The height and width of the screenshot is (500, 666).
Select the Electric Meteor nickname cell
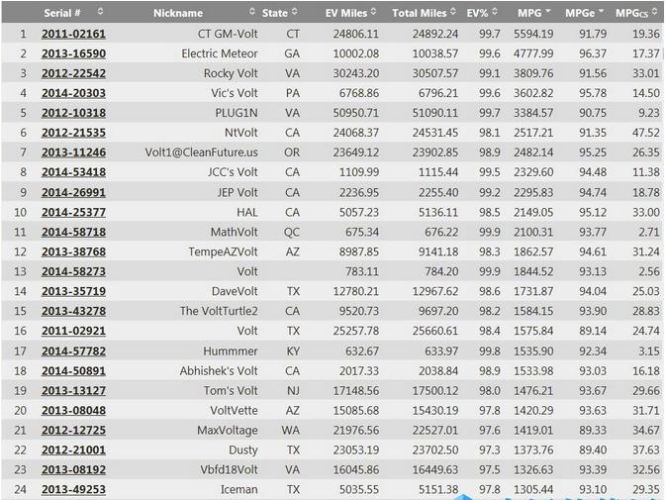pyautogui.click(x=219, y=53)
